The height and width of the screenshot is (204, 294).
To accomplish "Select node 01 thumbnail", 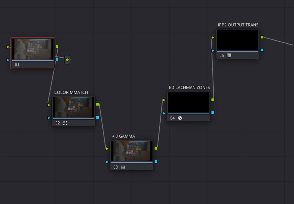I will pyautogui.click(x=33, y=49).
